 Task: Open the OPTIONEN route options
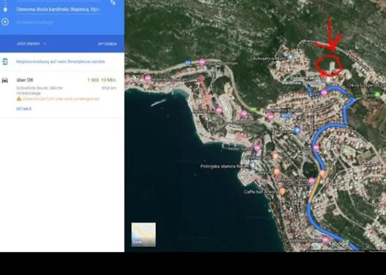coord(107,43)
